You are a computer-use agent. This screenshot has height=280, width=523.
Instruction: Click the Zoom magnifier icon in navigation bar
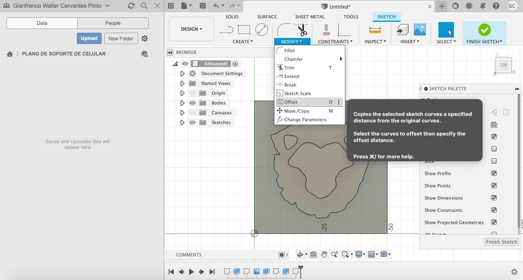pyautogui.click(x=335, y=254)
